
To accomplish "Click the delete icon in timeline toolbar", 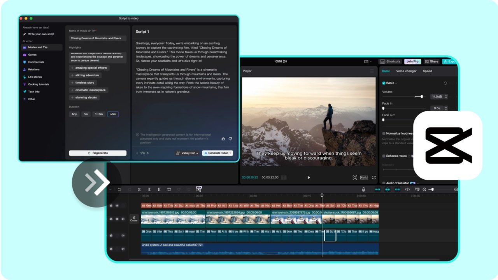I will click(169, 189).
